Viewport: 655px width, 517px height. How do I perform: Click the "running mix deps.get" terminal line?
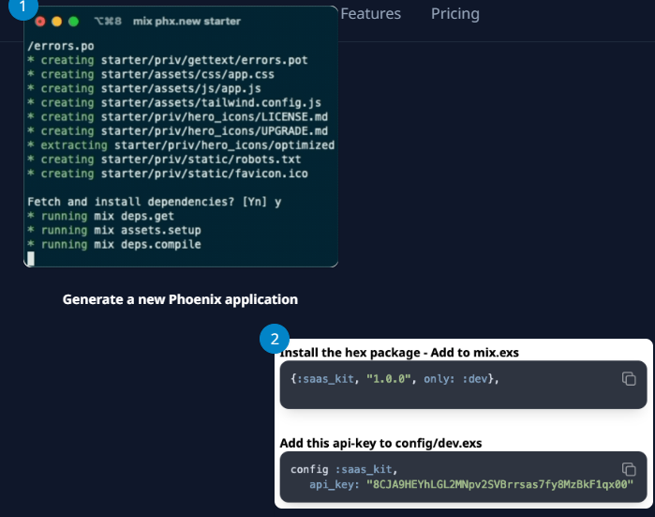[108, 217]
